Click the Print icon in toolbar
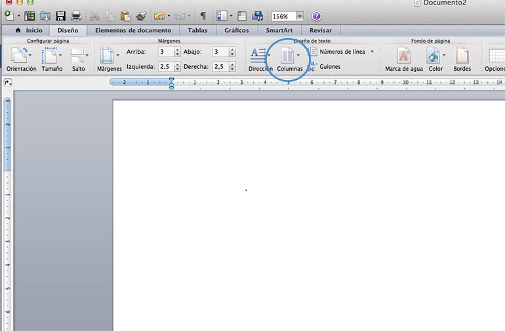 [76, 16]
